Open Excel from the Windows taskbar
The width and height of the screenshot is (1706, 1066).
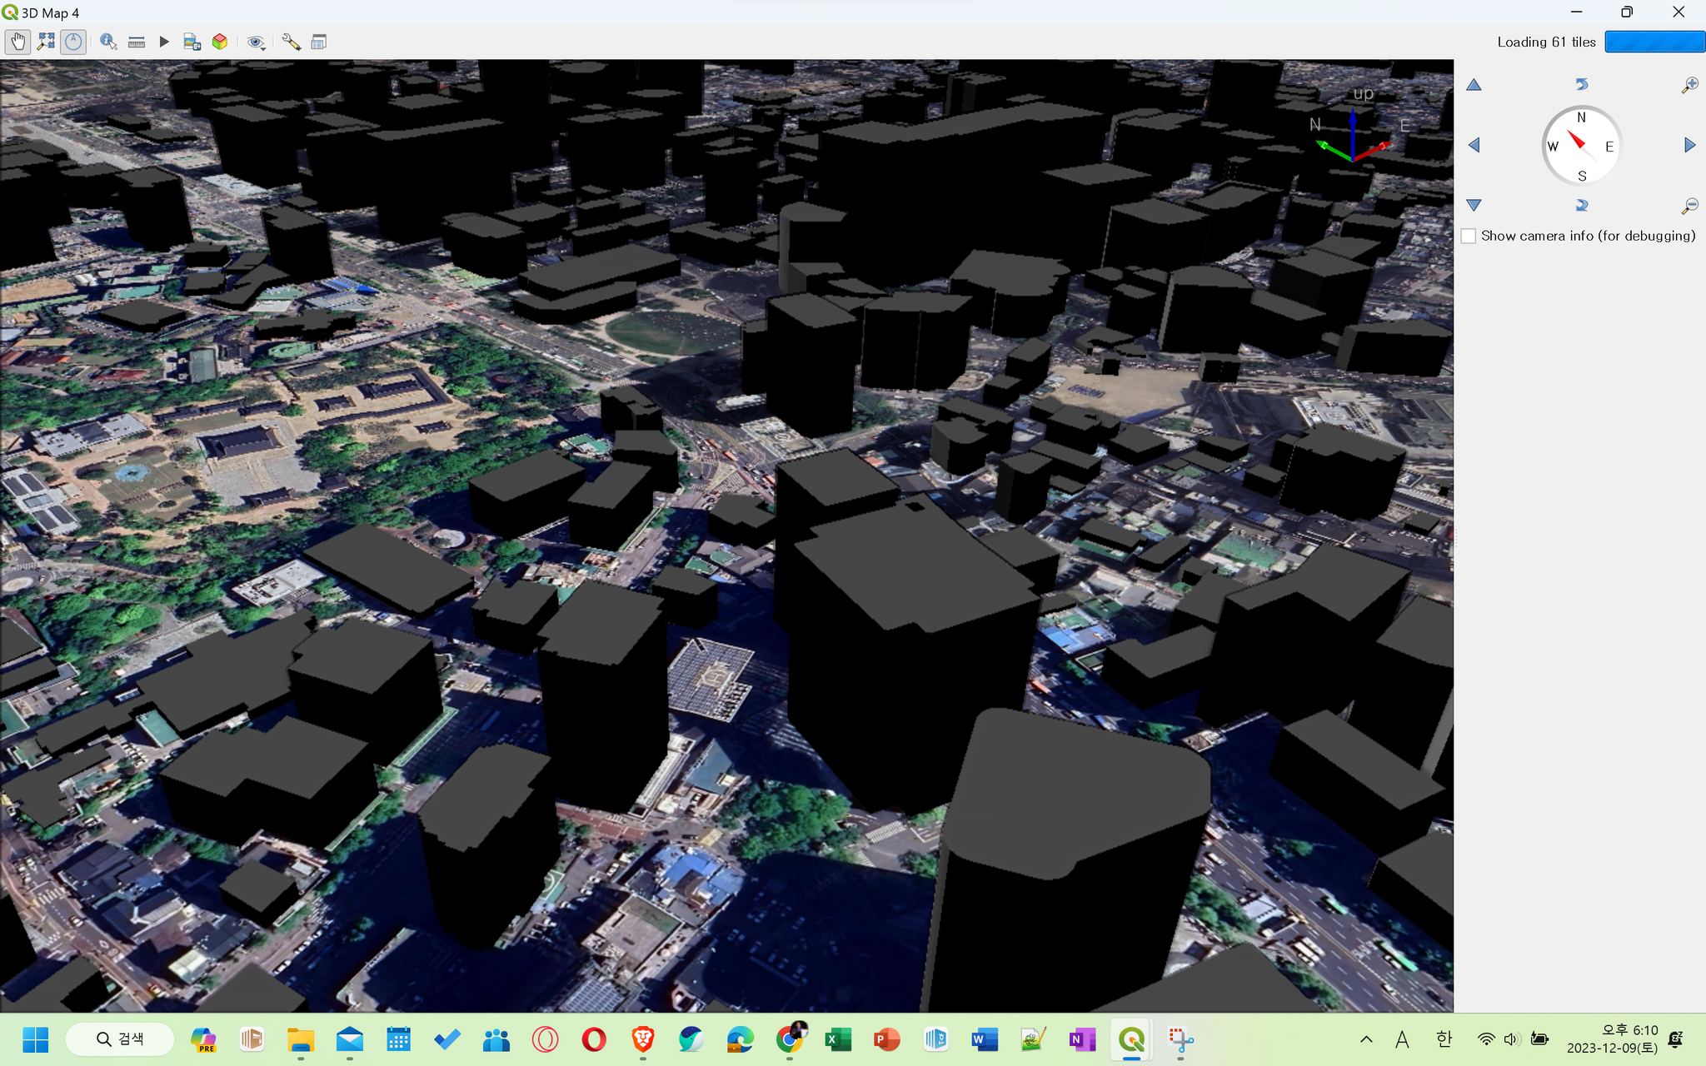pyautogui.click(x=837, y=1039)
